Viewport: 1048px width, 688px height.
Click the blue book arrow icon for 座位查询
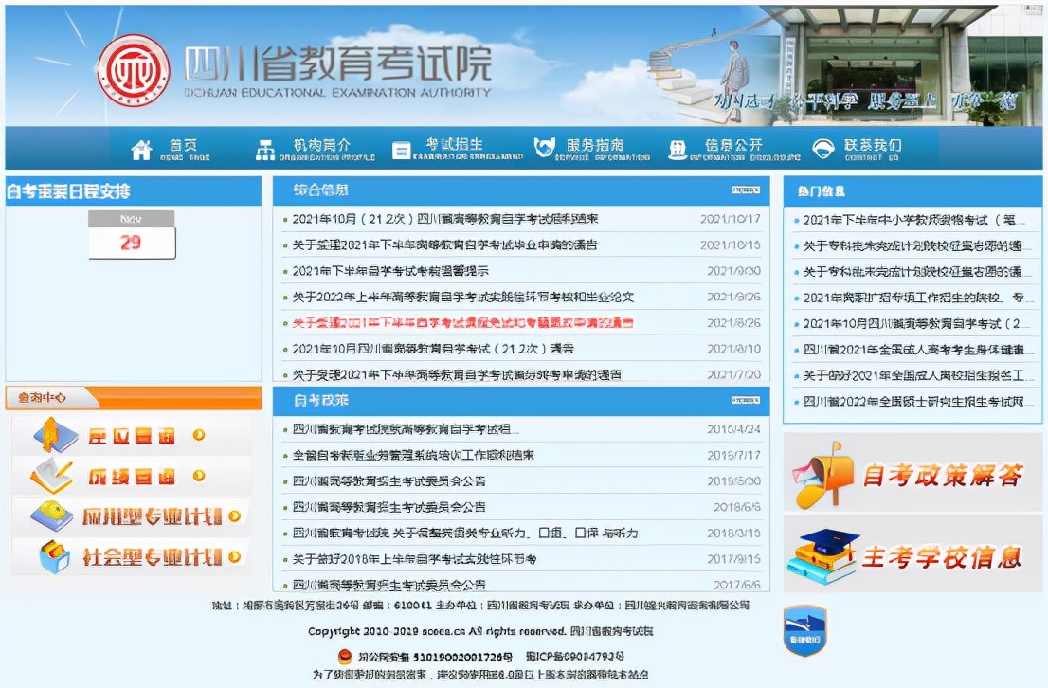(x=56, y=435)
